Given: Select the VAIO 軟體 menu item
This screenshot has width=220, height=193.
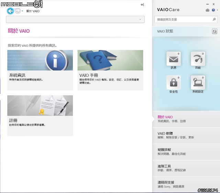Looking at the screenshot, I should point(186,135).
